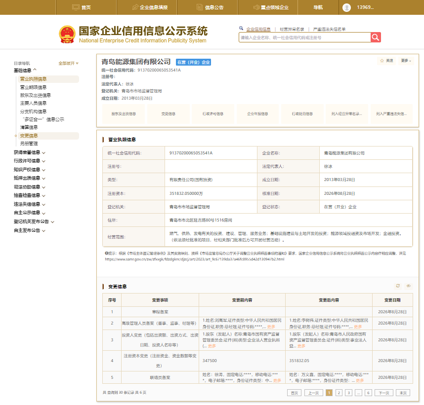The image size is (424, 405).
Task: Click 全部展开 in directory navigation
Action: coord(68,63)
